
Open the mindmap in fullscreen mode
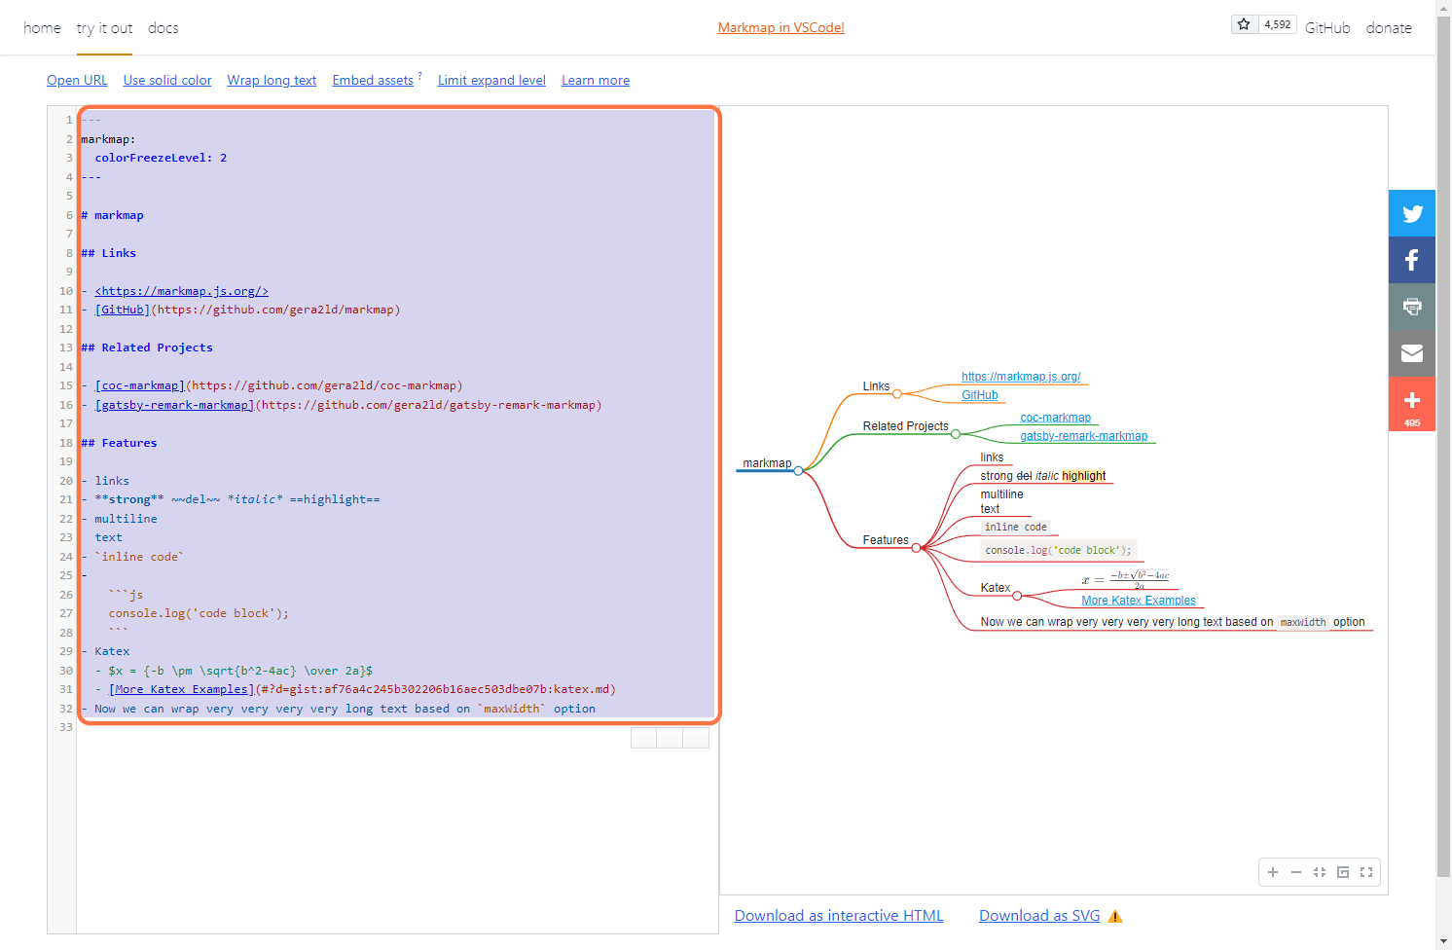pos(1366,872)
